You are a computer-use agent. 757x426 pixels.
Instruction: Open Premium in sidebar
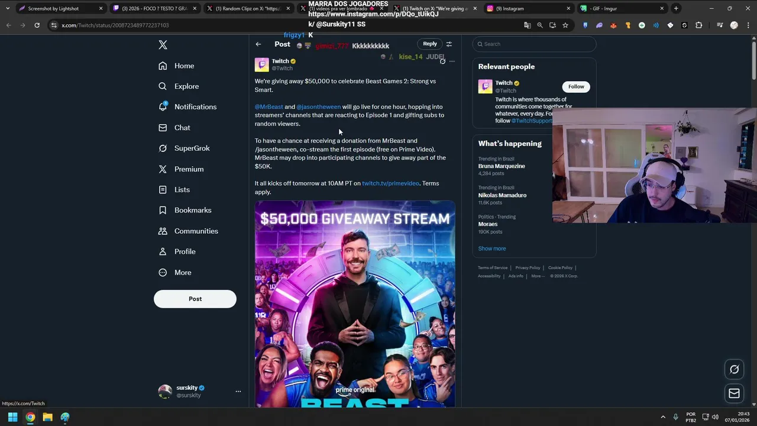pyautogui.click(x=181, y=169)
